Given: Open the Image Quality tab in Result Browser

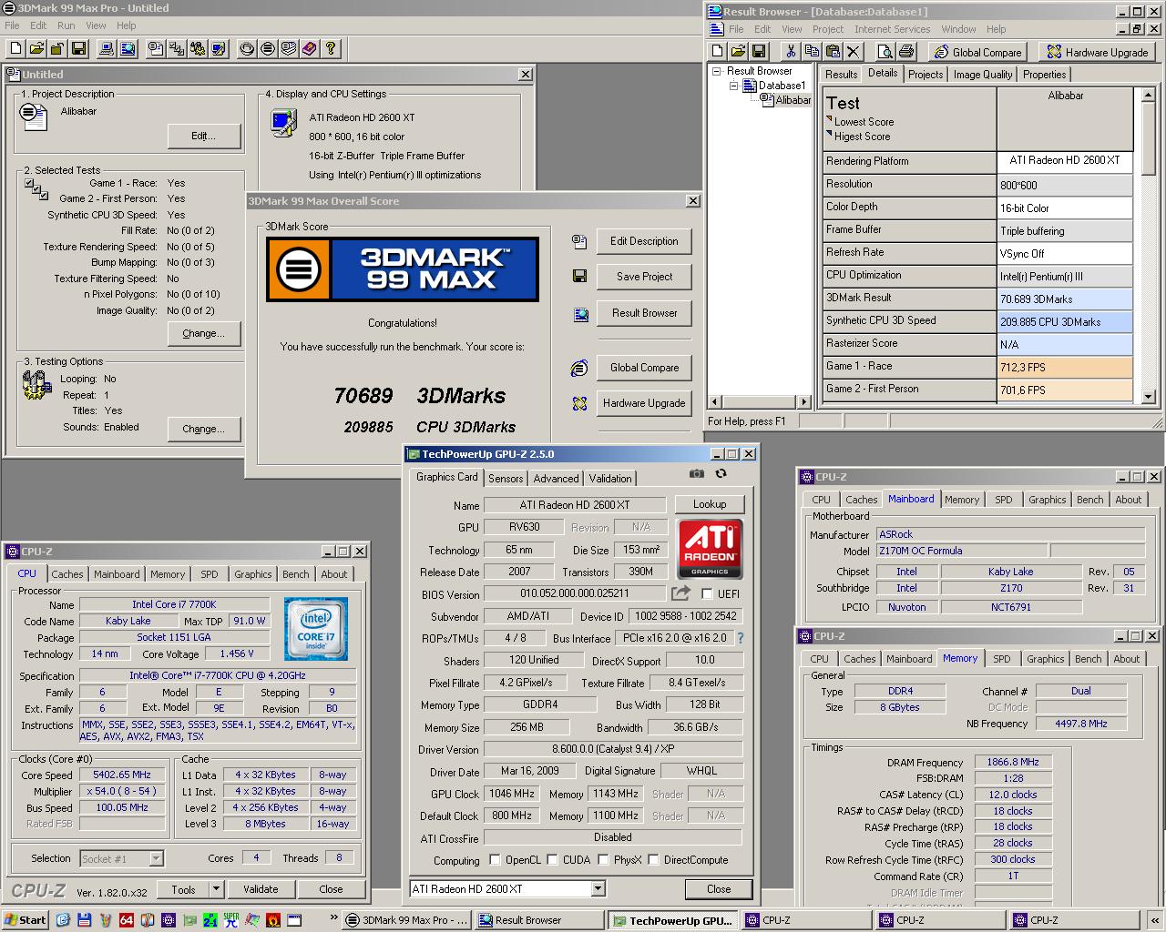Looking at the screenshot, I should point(983,75).
